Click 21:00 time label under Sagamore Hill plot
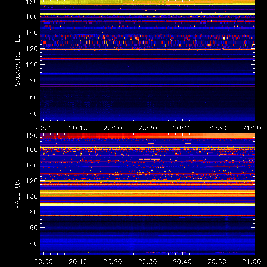This screenshot has height=267, width=267. tap(252, 128)
